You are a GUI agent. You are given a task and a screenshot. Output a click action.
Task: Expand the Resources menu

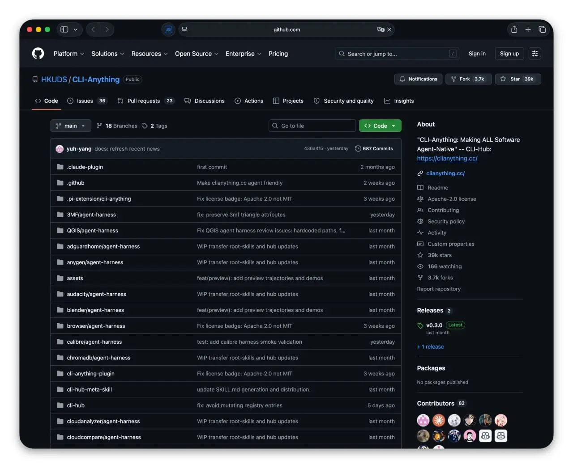pos(150,54)
